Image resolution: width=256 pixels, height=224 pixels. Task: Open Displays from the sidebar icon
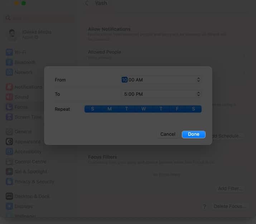9,206
